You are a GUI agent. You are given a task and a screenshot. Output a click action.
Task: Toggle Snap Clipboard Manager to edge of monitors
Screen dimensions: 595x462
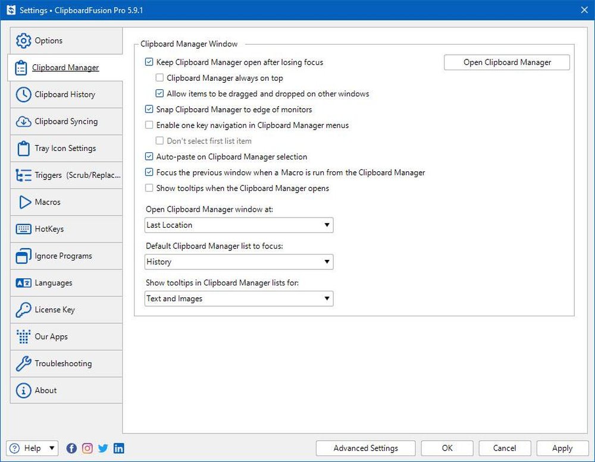tap(149, 109)
